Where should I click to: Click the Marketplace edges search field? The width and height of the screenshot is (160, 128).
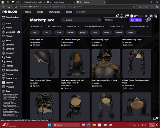(x=81, y=20)
